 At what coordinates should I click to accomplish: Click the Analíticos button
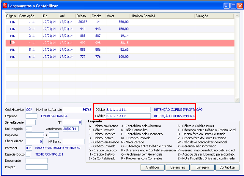152,167
